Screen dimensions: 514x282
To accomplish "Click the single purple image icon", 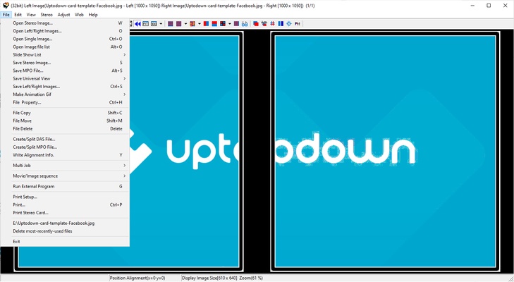I will tap(236, 23).
